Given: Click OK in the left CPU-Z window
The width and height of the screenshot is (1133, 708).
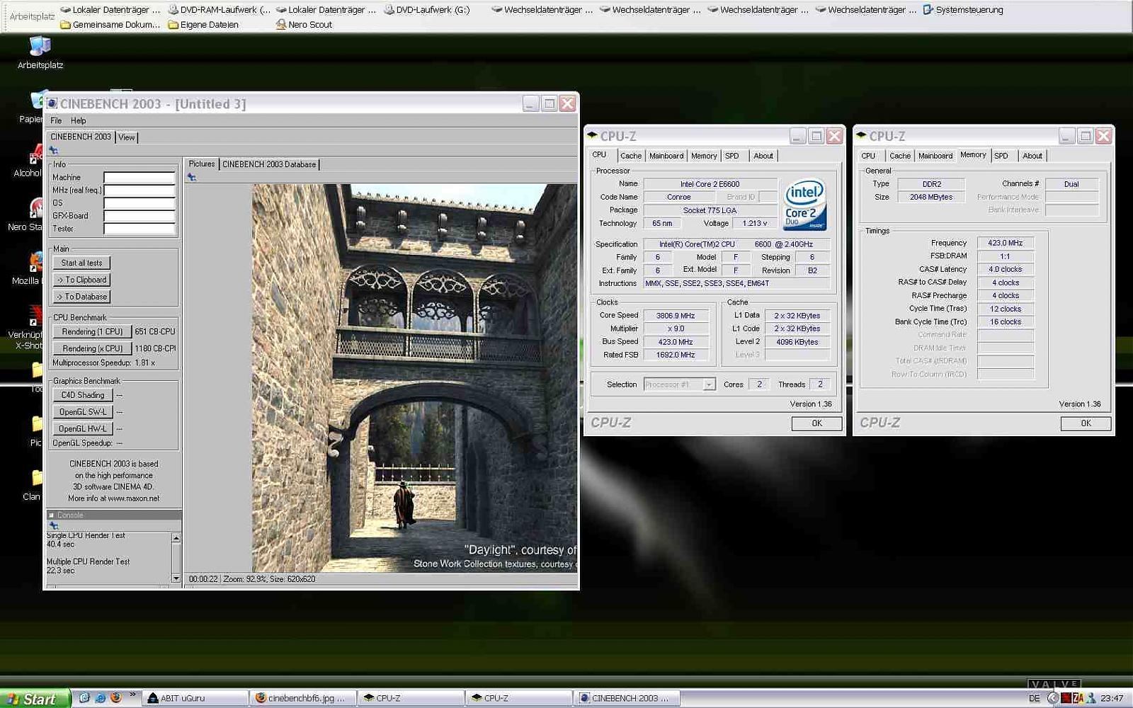Looking at the screenshot, I should click(x=816, y=423).
